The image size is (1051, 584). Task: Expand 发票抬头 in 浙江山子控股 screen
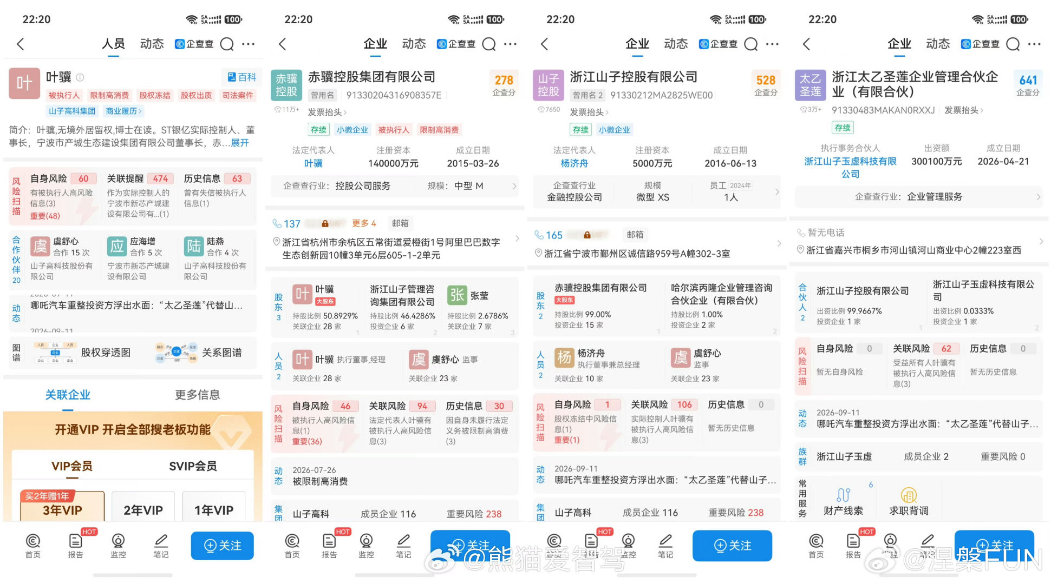589,112
